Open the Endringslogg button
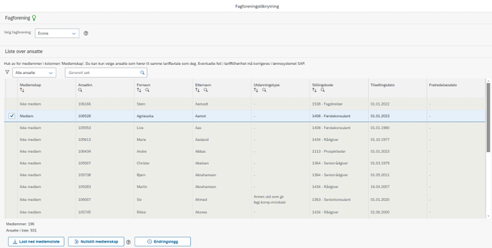This screenshot has height=248, width=492. (x=163, y=241)
